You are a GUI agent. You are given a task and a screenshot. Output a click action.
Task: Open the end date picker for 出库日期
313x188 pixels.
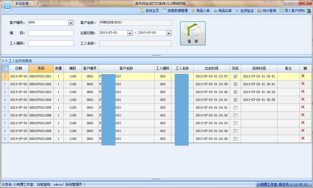(x=169, y=33)
